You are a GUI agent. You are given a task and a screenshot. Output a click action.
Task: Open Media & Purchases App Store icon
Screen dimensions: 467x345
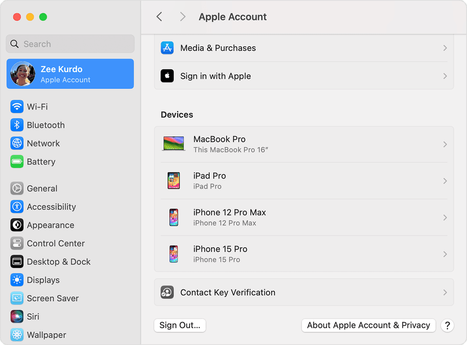click(167, 48)
